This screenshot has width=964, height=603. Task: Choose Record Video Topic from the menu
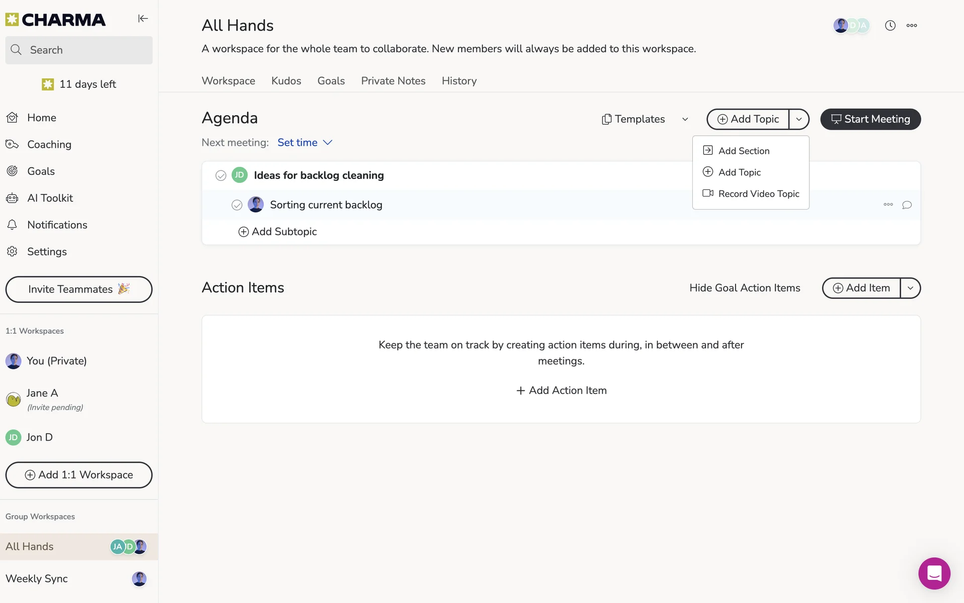point(751,194)
